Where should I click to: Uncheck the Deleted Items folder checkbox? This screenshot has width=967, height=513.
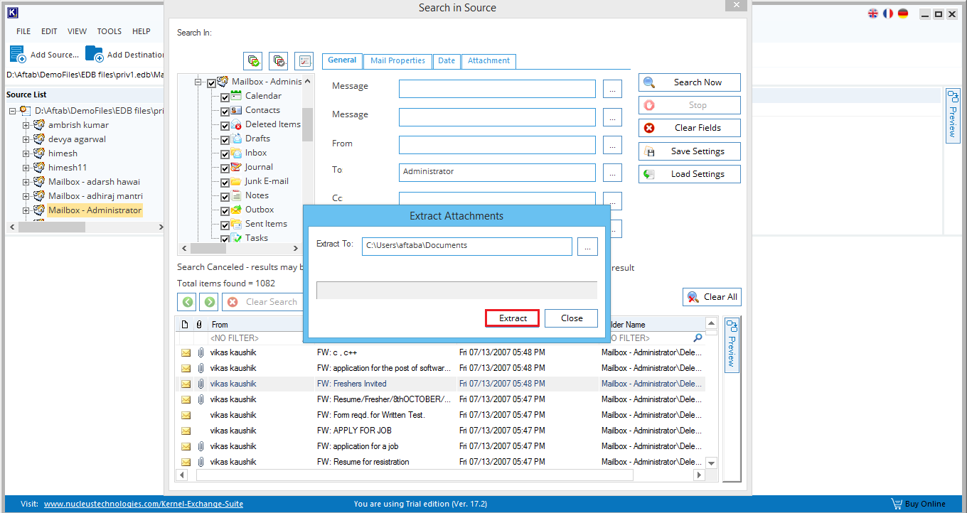point(225,125)
